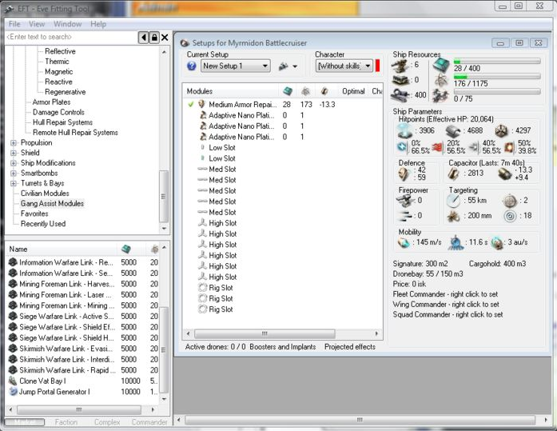Click the Medium Armor Repairer module icon
Screen dimensions: 557x431
[x=201, y=104]
